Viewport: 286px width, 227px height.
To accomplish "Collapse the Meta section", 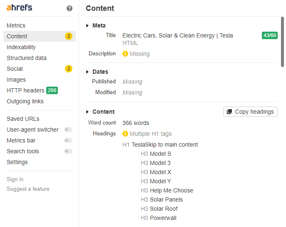I will pos(88,26).
